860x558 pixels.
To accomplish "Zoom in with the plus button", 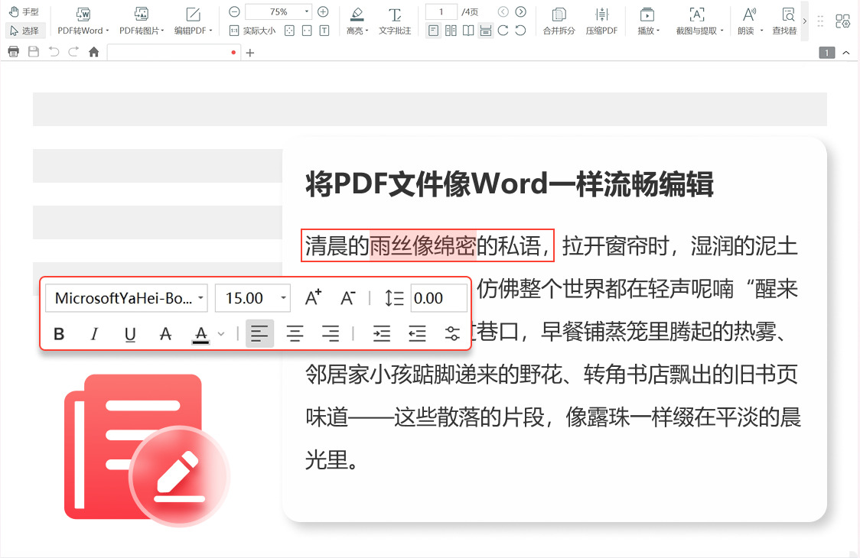I will click(323, 11).
